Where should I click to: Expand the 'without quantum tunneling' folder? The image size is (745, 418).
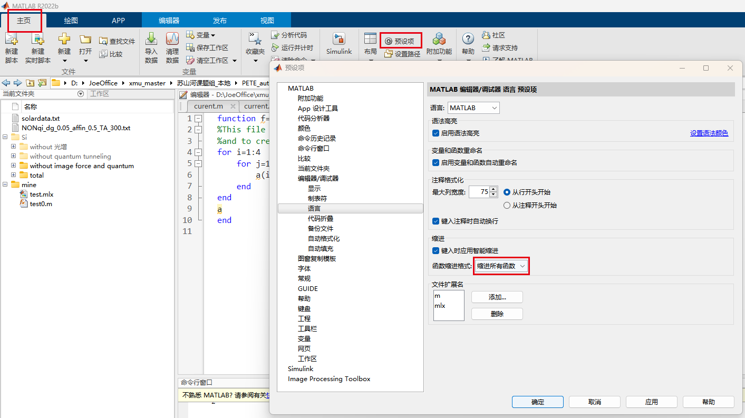click(x=13, y=157)
